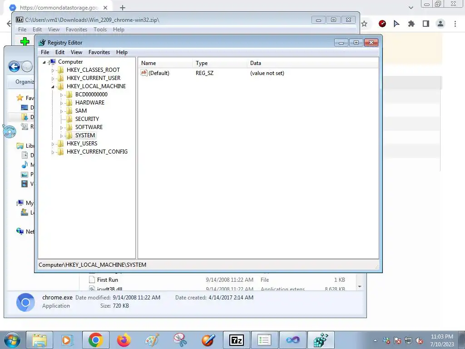Click the REG_SZ type cell

[x=205, y=73]
